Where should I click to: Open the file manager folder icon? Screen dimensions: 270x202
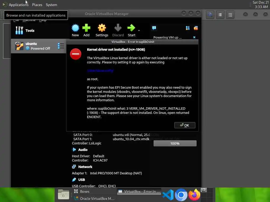(x=63, y=194)
